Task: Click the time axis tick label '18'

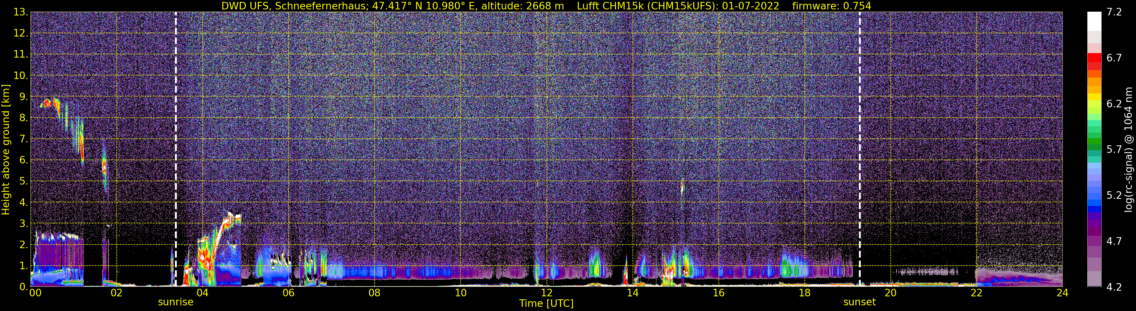Action: point(804,293)
